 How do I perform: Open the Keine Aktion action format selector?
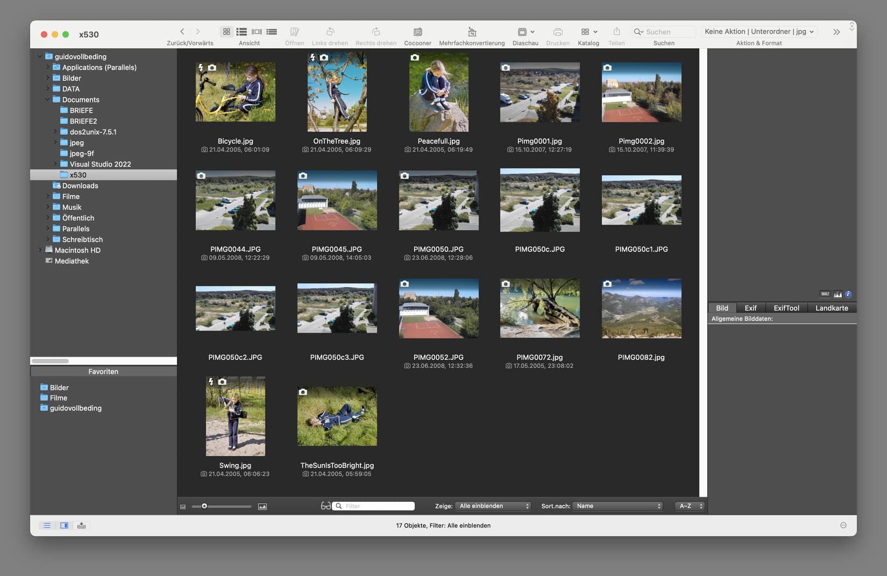click(759, 32)
